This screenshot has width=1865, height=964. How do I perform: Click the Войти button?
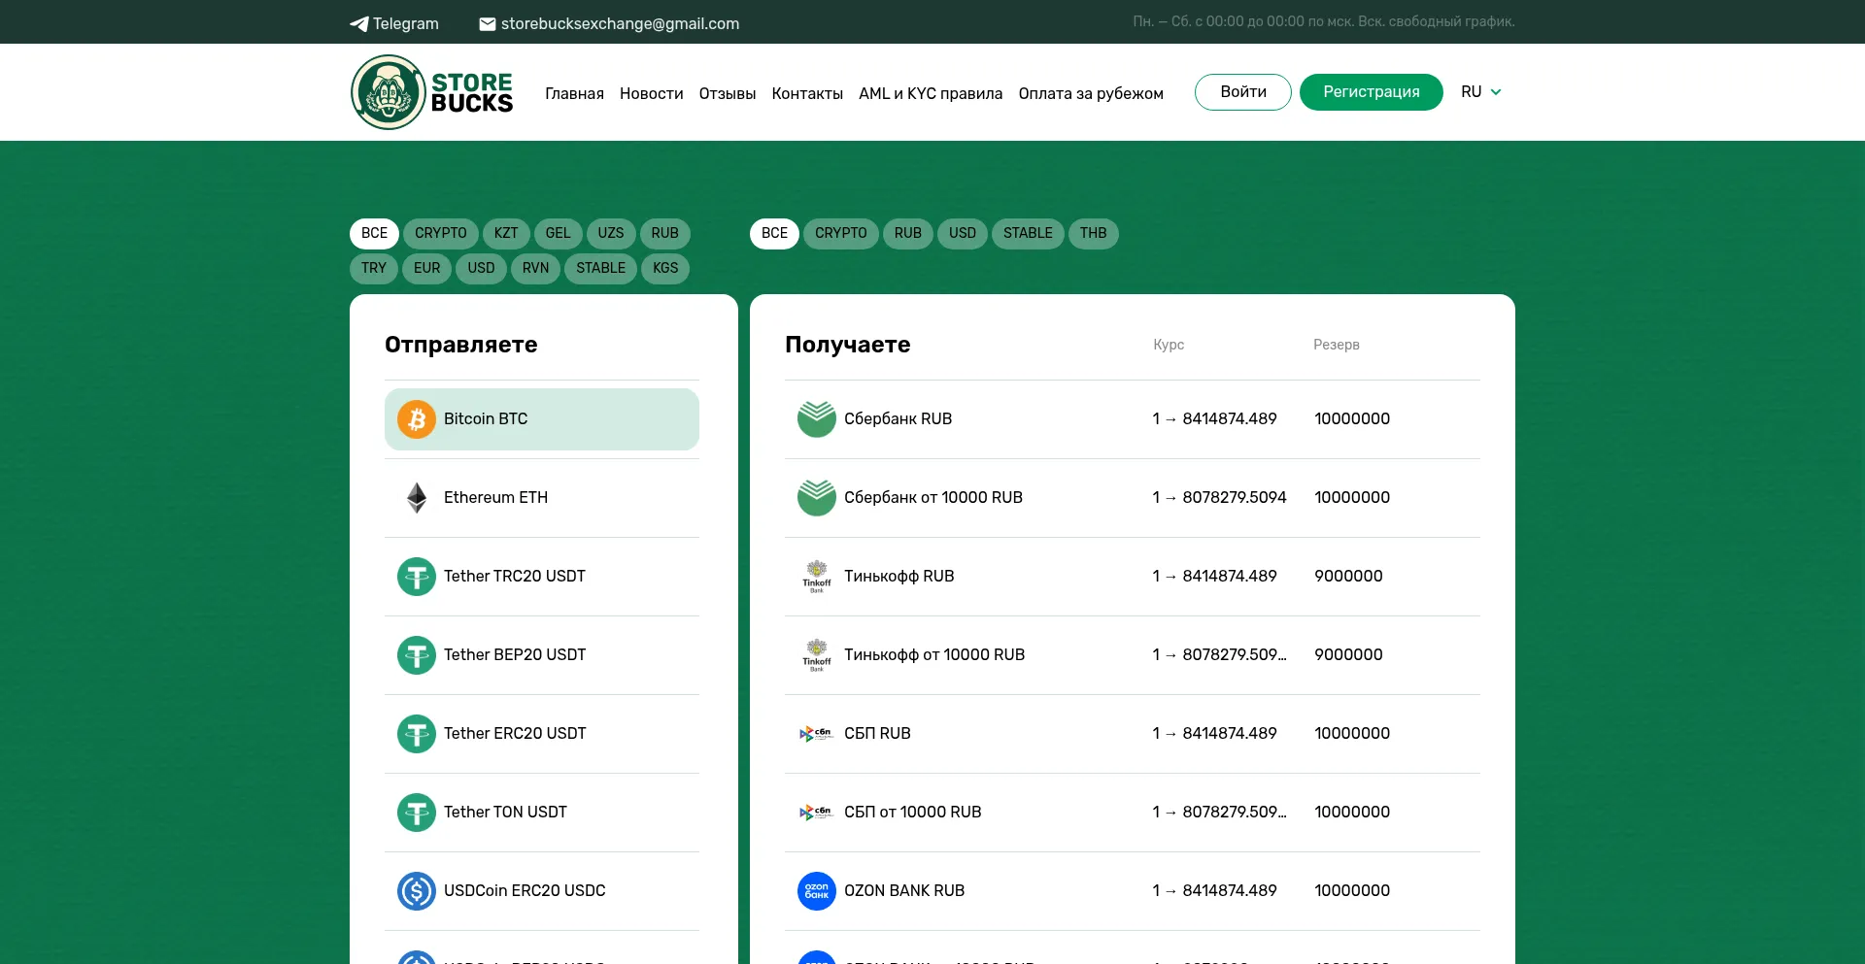click(1243, 92)
